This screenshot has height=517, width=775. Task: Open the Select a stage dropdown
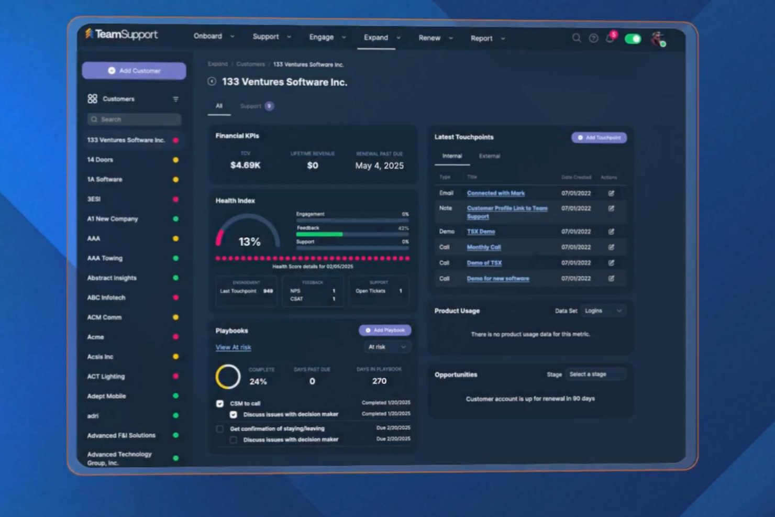pos(595,374)
